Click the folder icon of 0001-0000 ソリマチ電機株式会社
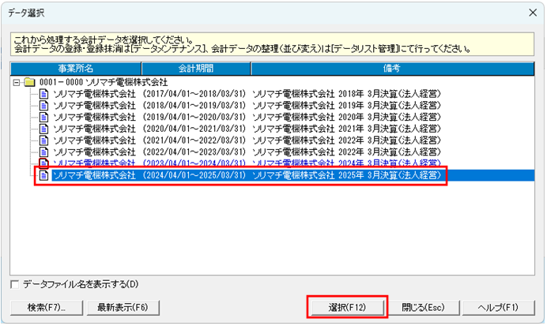 tap(30, 83)
